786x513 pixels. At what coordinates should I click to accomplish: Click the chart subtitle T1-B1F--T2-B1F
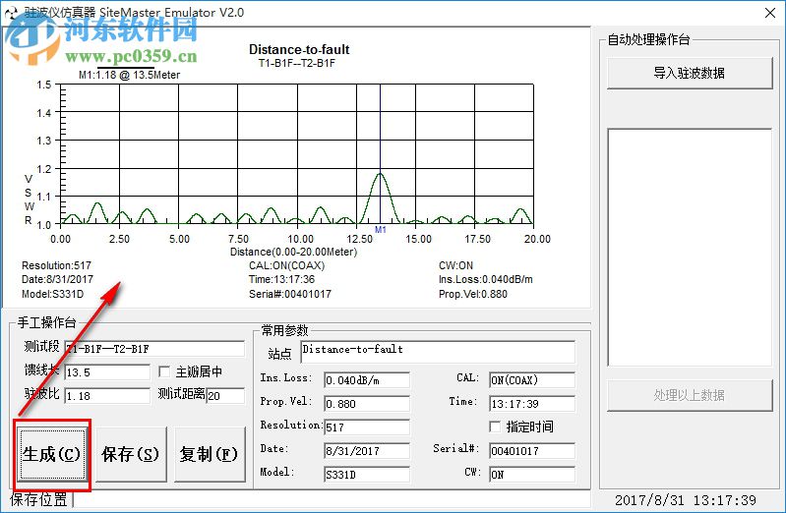297,63
